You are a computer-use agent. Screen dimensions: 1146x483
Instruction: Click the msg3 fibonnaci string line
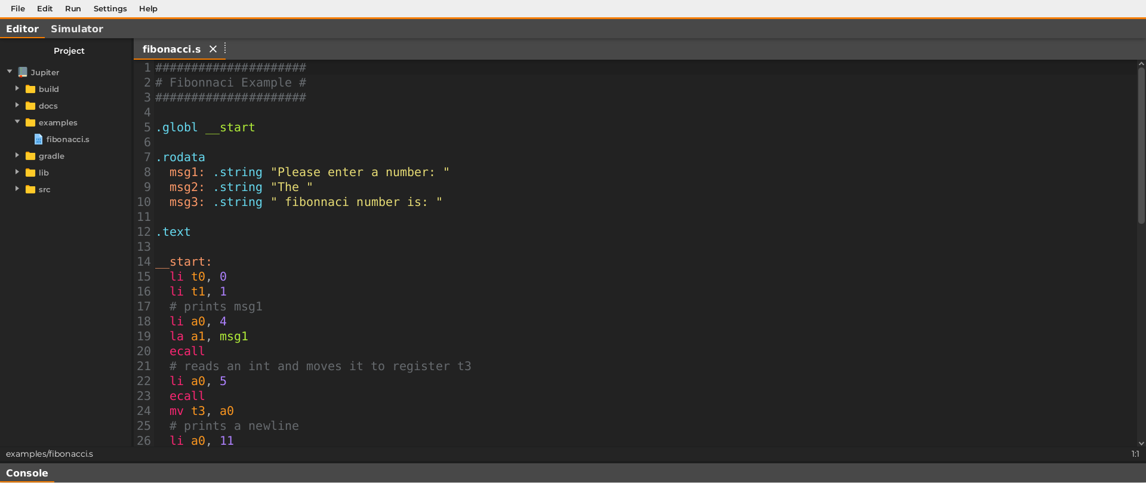[306, 202]
